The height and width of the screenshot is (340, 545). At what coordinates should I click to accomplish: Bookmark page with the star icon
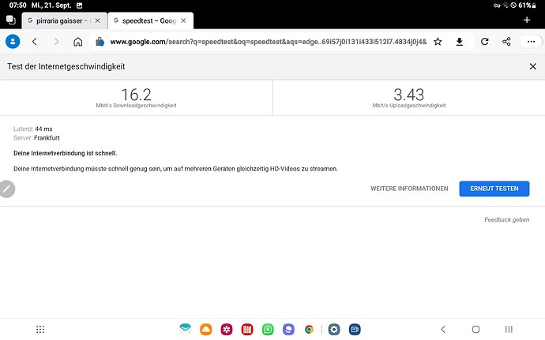coord(438,42)
